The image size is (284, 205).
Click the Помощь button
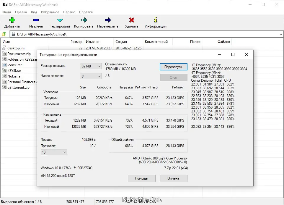tap(141, 178)
